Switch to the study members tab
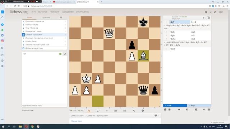 tap(46, 18)
